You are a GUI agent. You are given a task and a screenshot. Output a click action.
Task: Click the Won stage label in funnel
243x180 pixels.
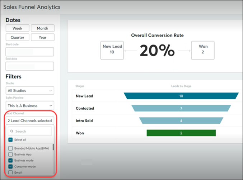tap(80, 133)
